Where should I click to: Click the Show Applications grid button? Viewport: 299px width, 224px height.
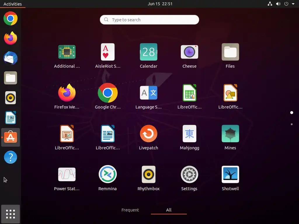point(11,214)
